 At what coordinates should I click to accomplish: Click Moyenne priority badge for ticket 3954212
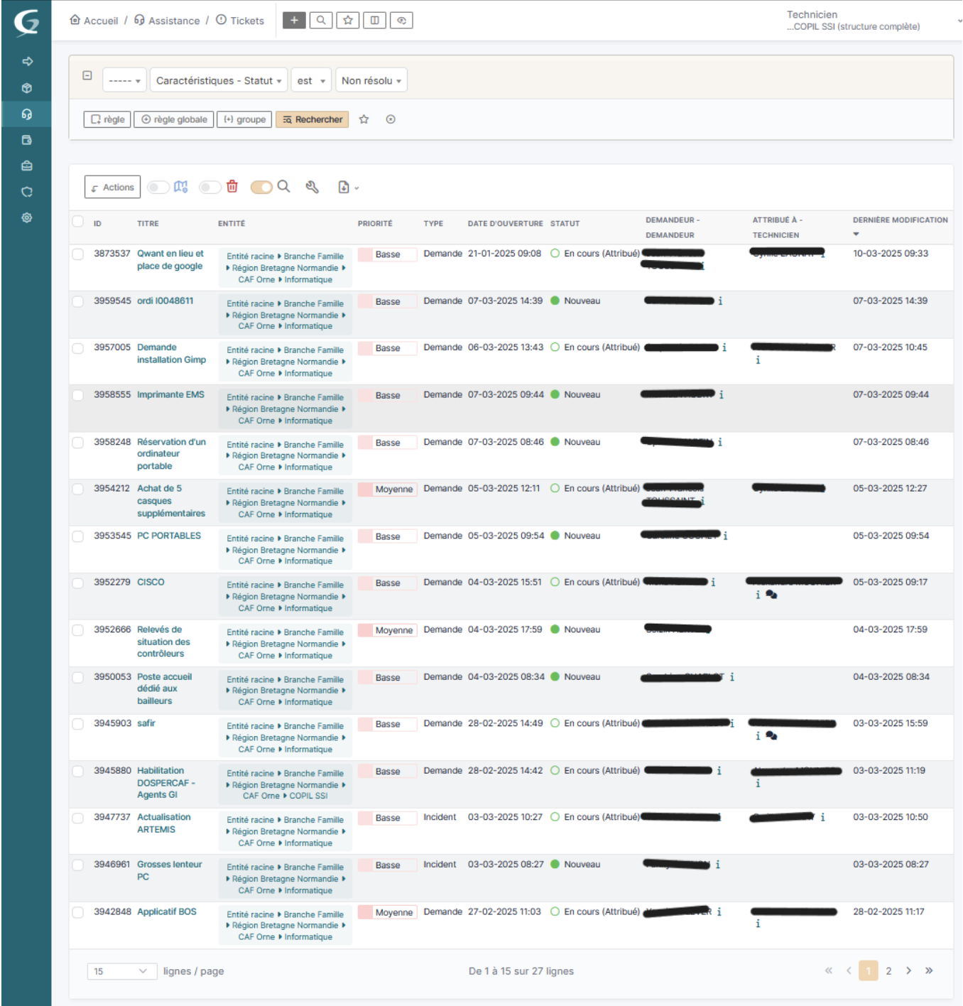[387, 490]
